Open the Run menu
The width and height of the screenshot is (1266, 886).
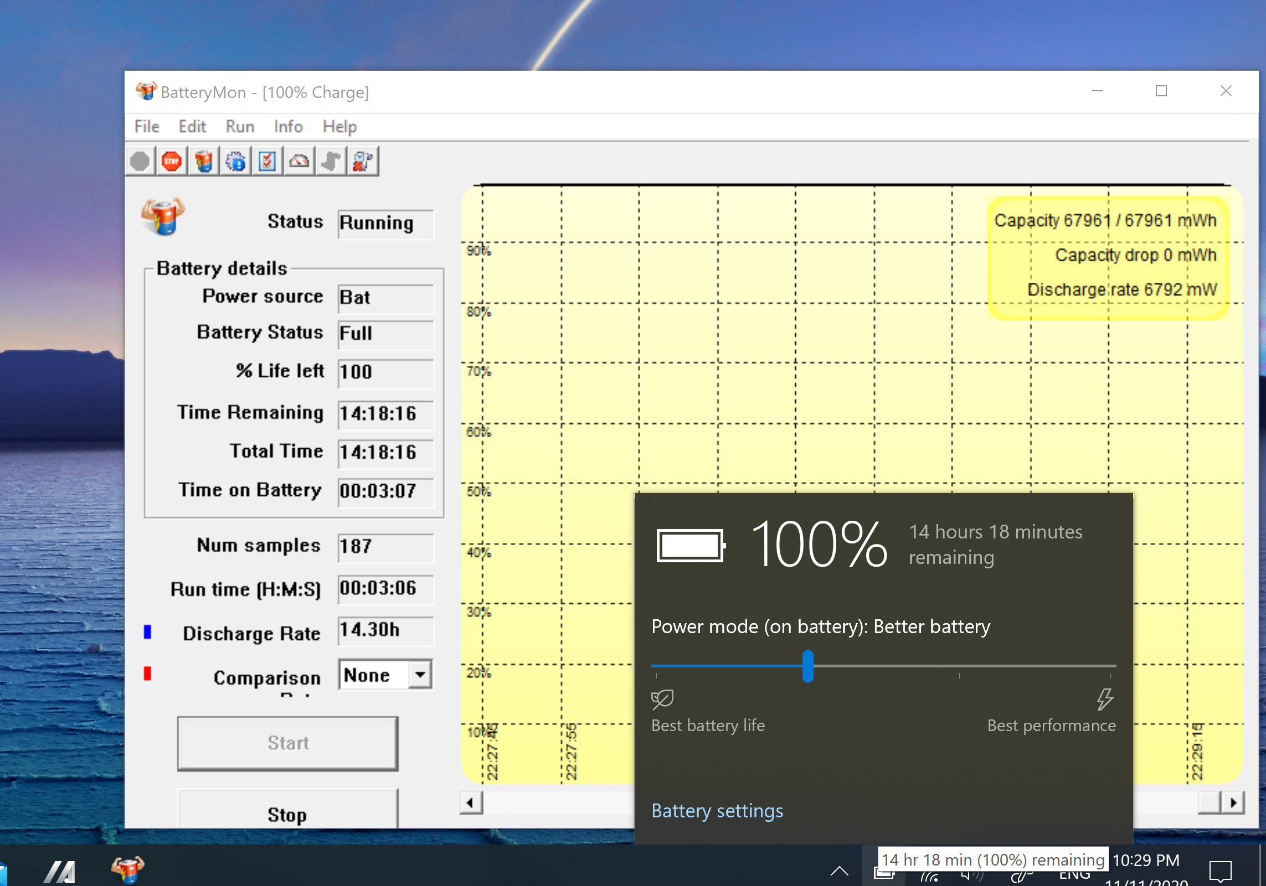[x=240, y=127]
